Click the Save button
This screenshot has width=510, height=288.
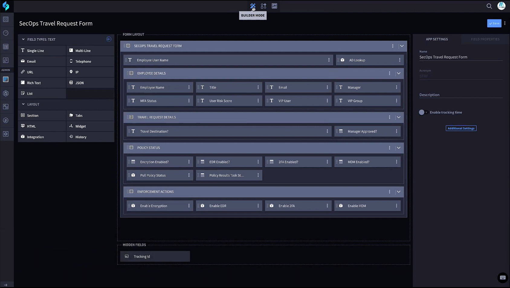click(x=494, y=23)
